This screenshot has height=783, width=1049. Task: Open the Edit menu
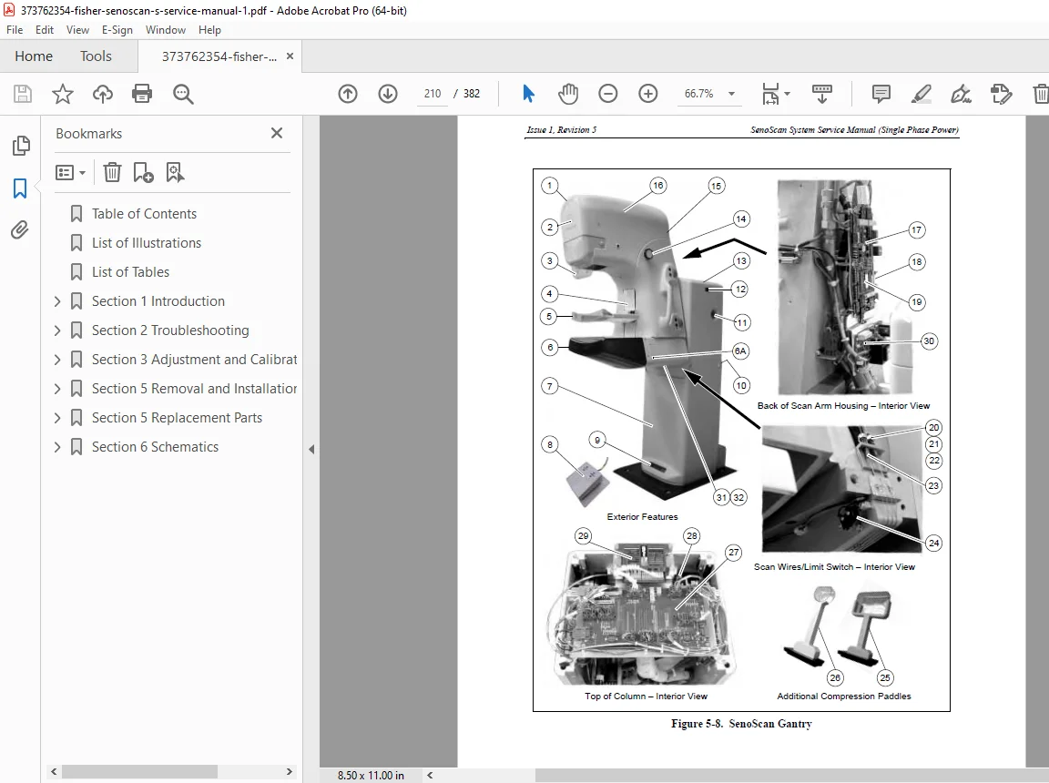[44, 30]
